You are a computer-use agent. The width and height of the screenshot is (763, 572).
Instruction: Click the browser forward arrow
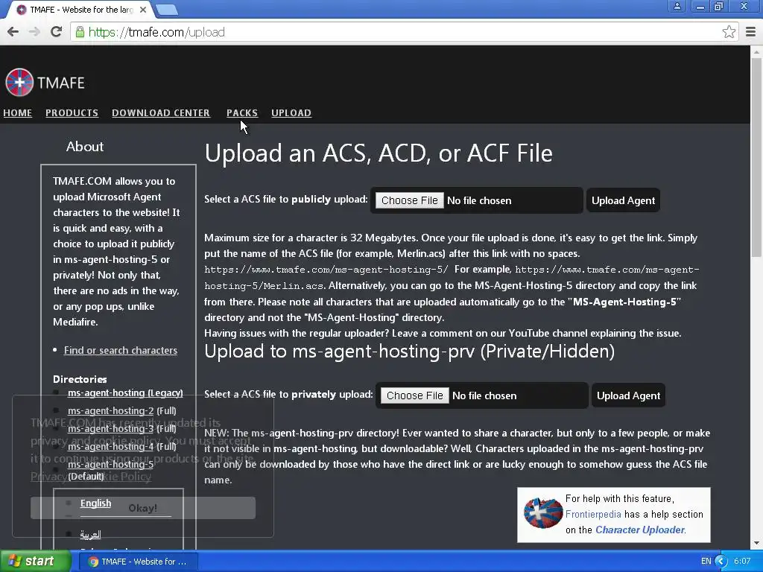pos(34,32)
